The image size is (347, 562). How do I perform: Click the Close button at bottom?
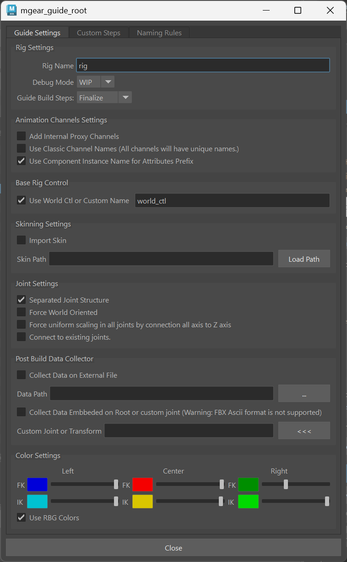(x=173, y=548)
